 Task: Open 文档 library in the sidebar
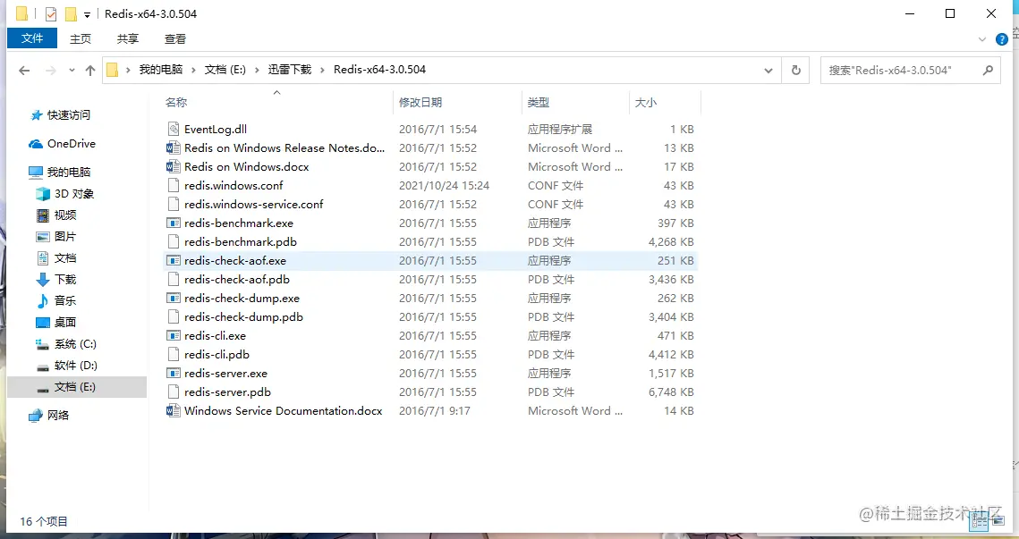pos(56,257)
